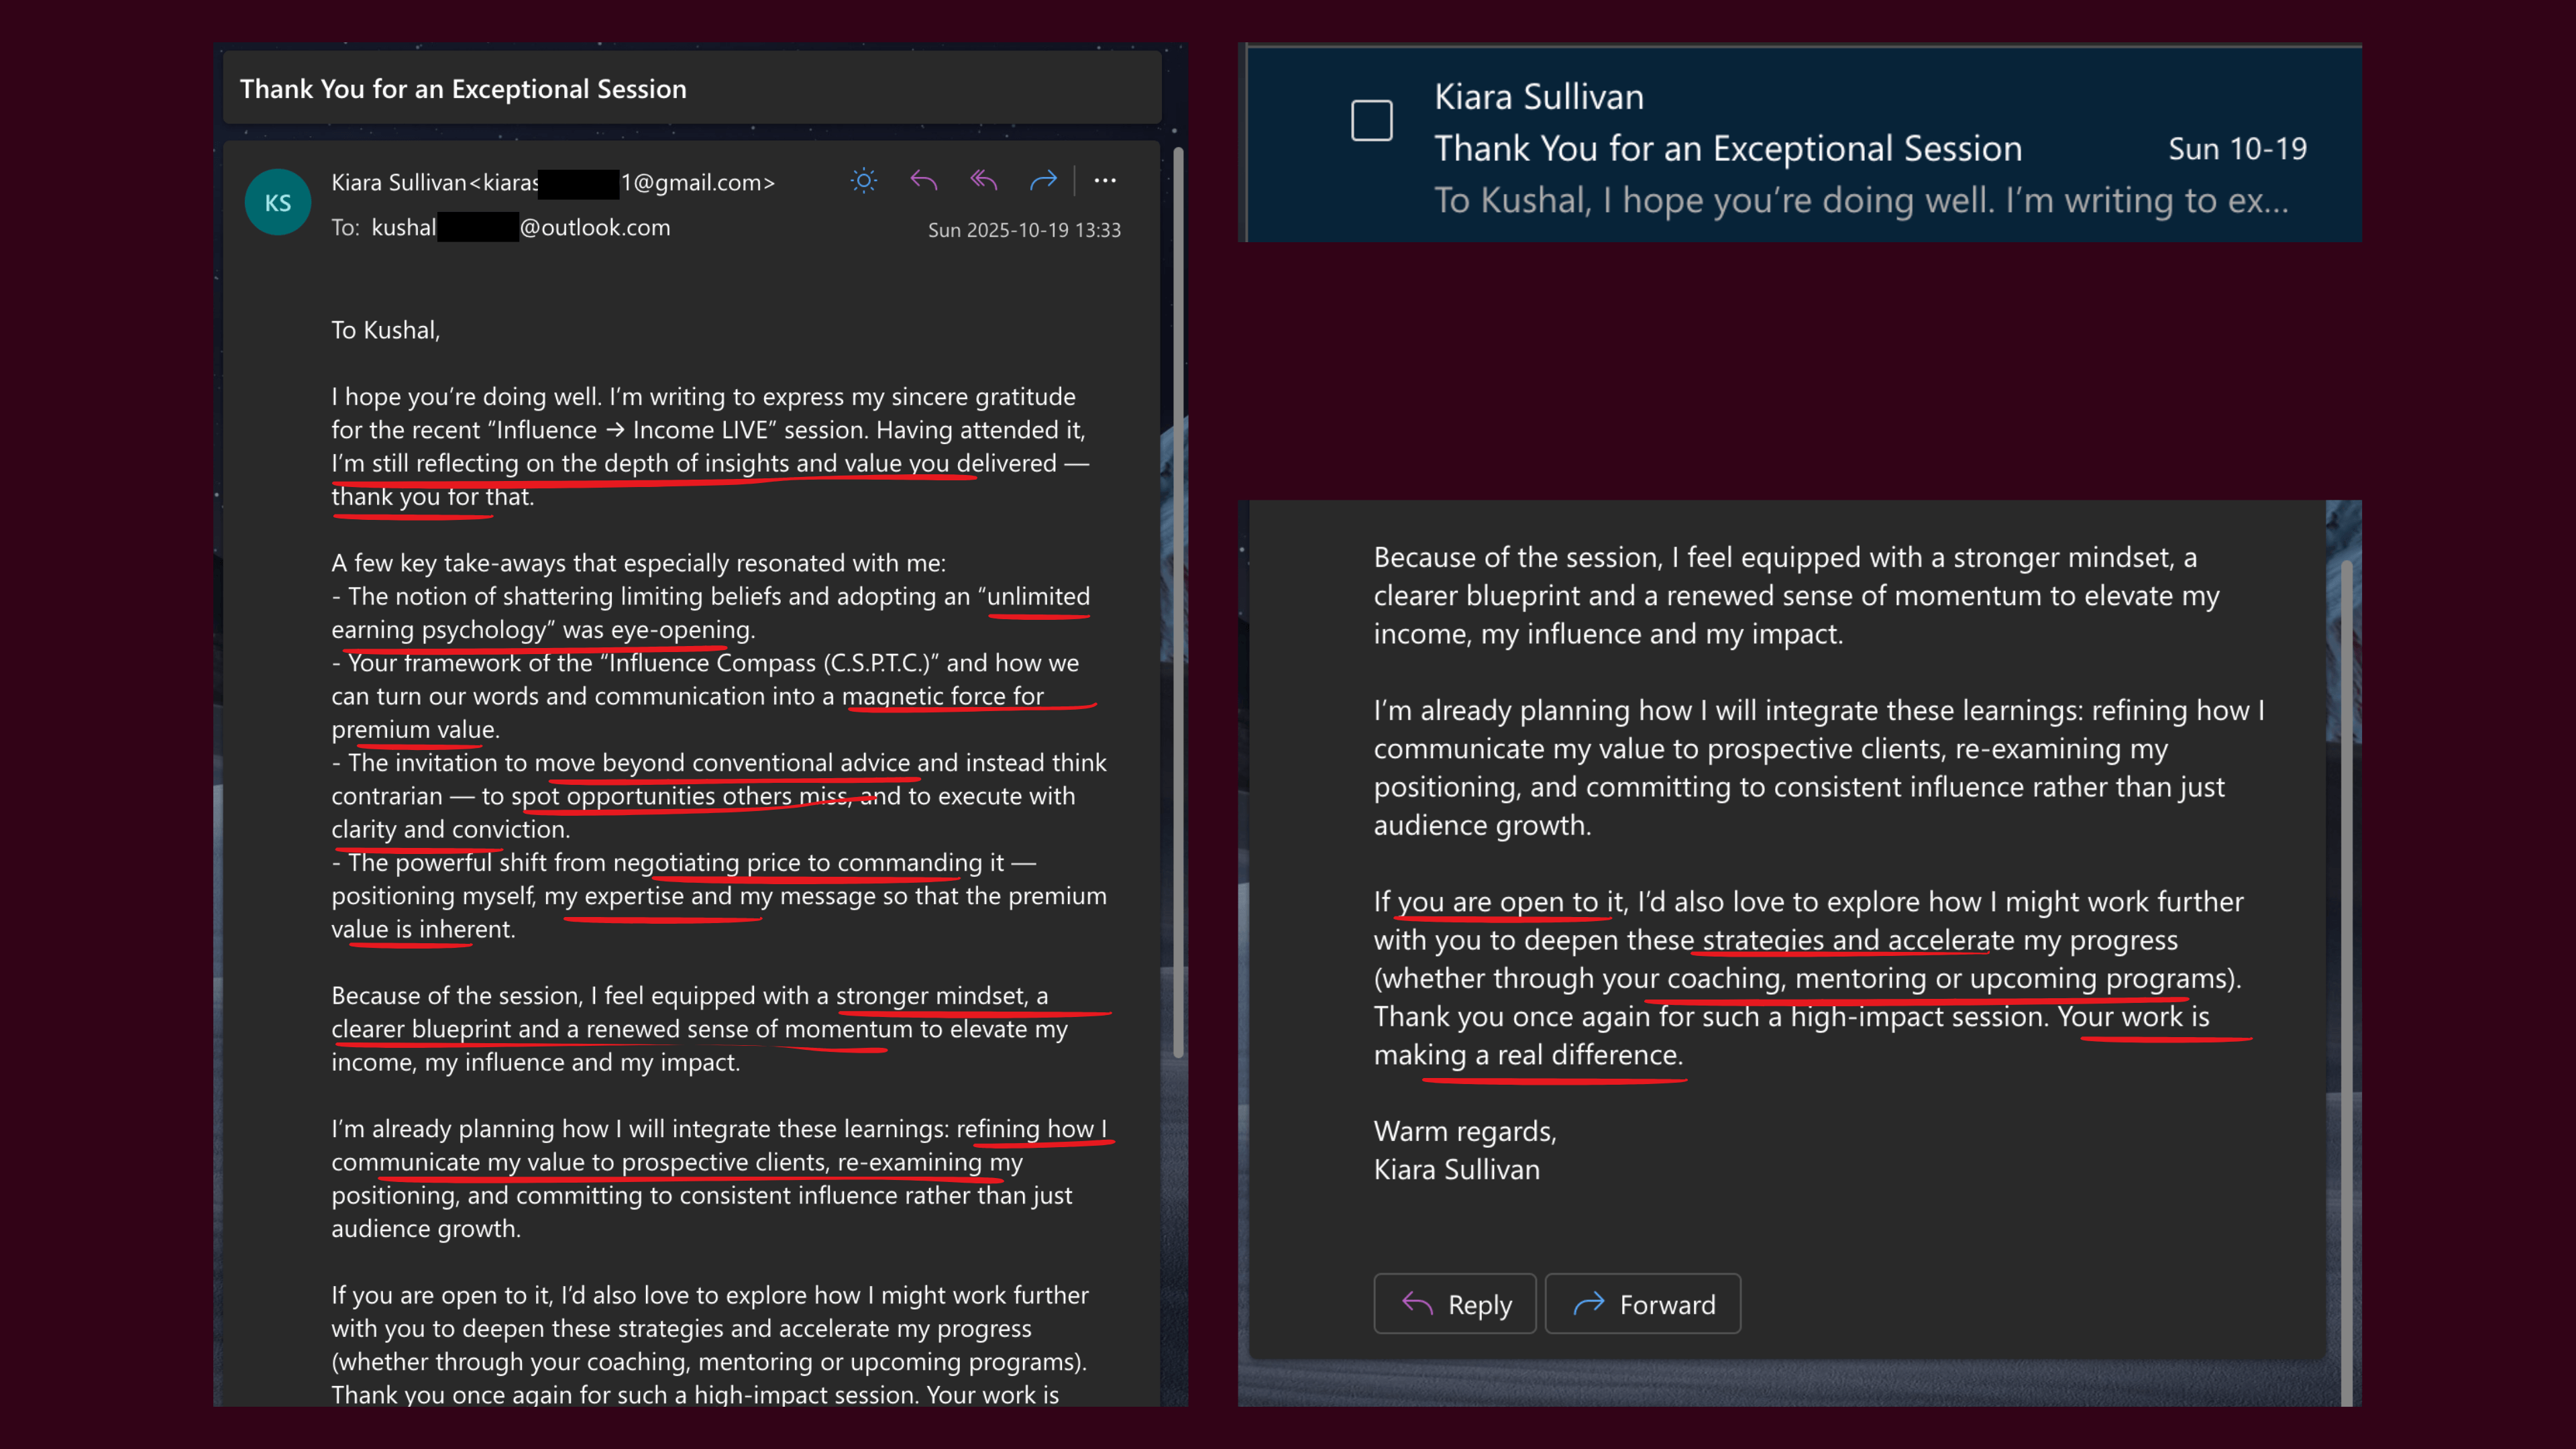Click the Kiara Sullivan name in message list
Screen dimensions: 2576x1449
coord(1538,97)
